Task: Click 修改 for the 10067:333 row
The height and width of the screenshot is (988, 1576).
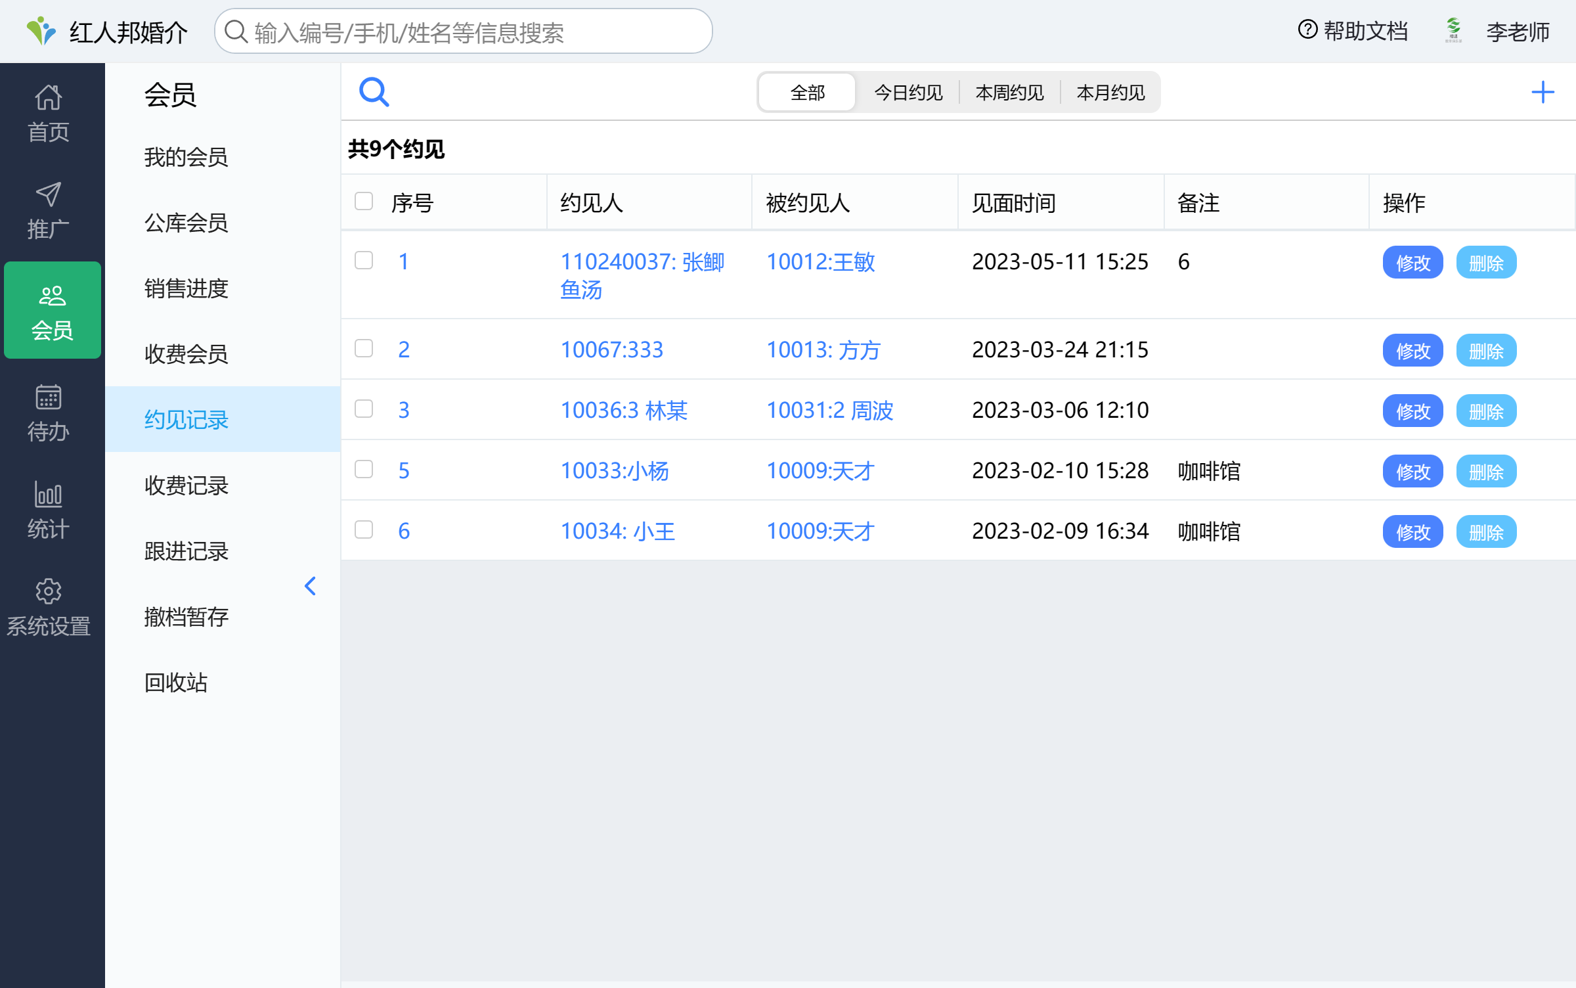Action: [1413, 350]
